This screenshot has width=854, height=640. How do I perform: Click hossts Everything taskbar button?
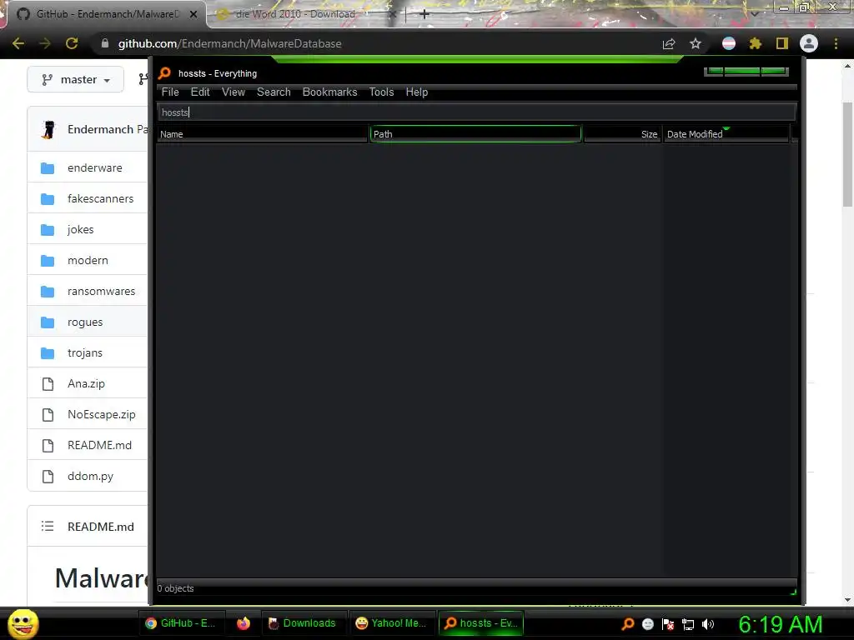click(x=481, y=623)
